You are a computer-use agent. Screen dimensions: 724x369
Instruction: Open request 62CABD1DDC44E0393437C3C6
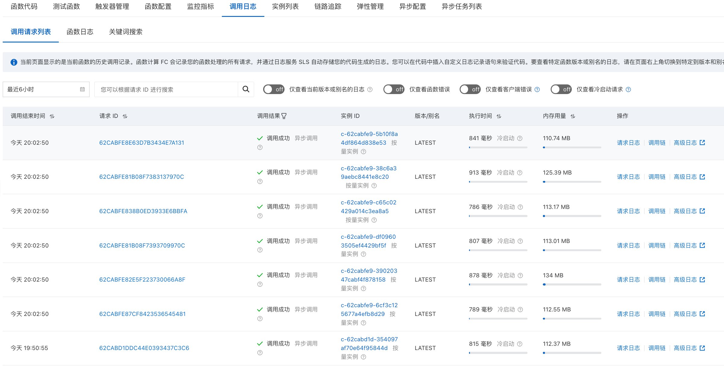[x=144, y=348]
